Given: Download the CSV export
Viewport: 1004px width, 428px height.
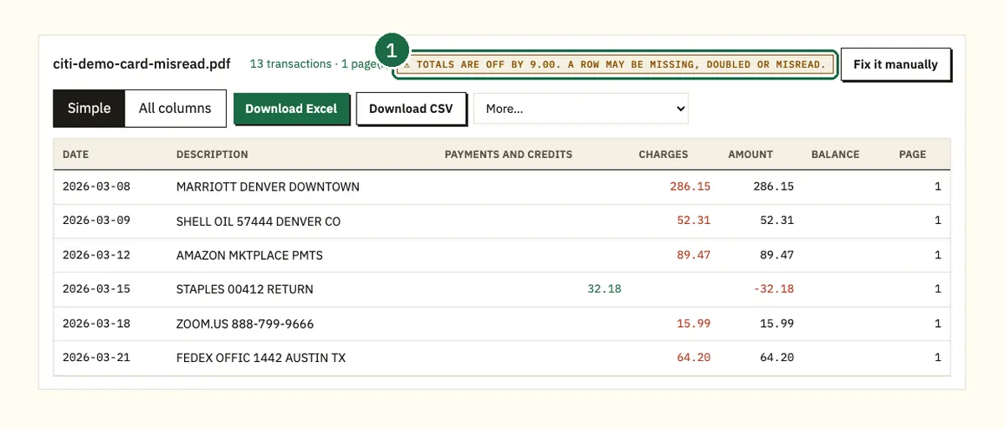Looking at the screenshot, I should pyautogui.click(x=411, y=109).
